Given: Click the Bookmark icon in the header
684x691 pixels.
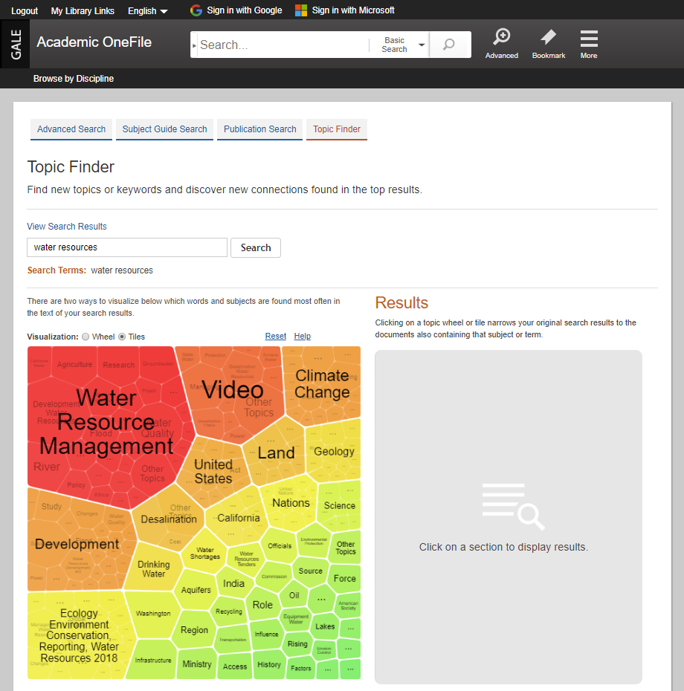Looking at the screenshot, I should 548,37.
